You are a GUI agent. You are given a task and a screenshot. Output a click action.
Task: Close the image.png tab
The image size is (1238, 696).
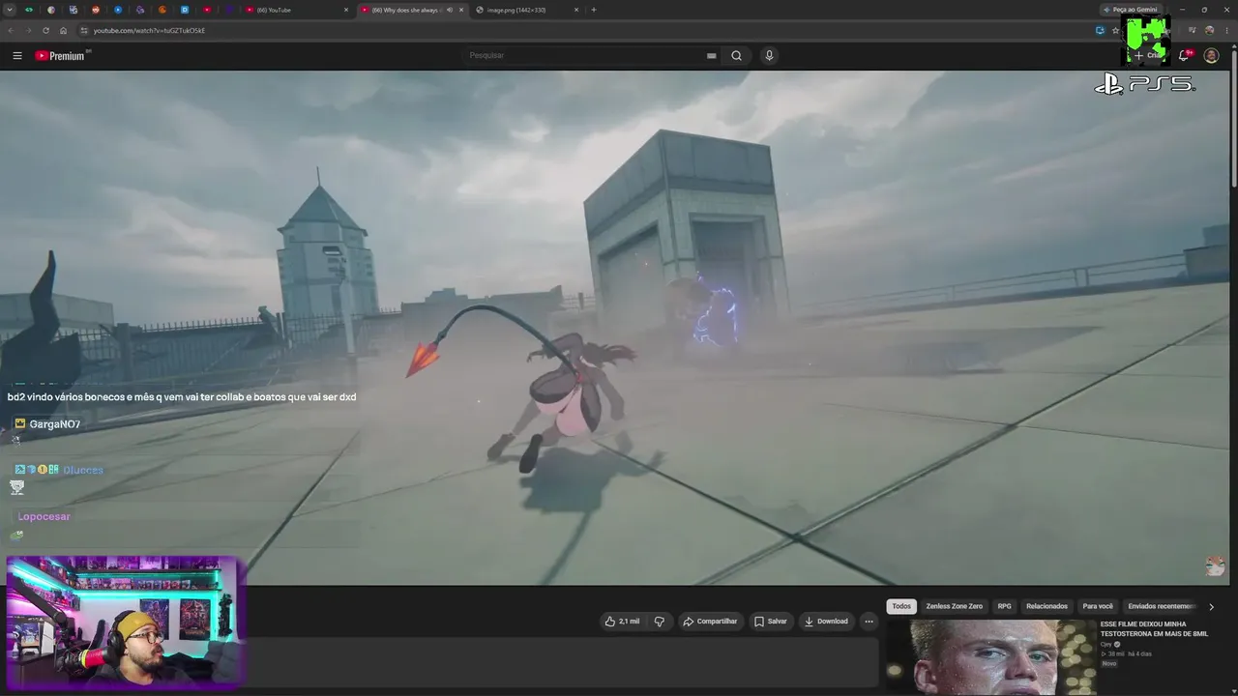576,10
